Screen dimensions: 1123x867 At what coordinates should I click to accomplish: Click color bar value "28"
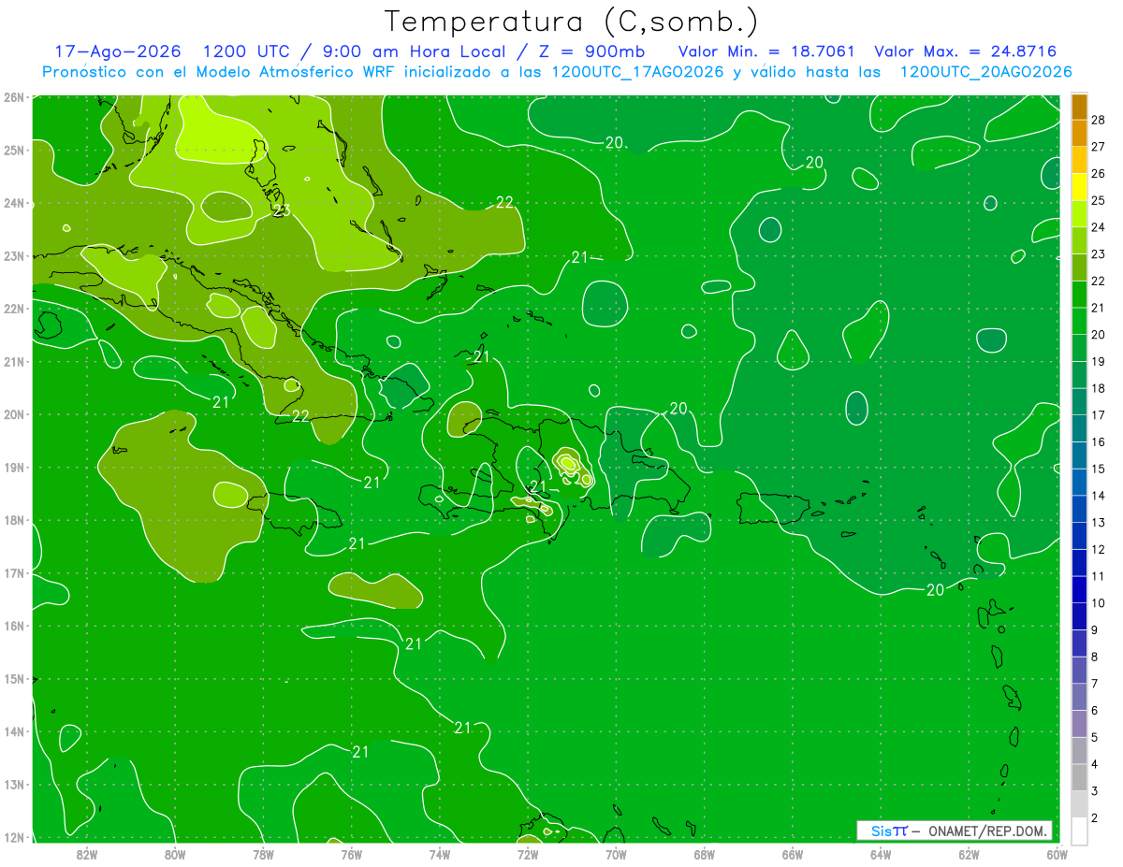click(1099, 121)
